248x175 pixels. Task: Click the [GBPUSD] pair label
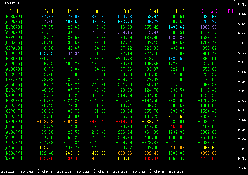click(13, 64)
